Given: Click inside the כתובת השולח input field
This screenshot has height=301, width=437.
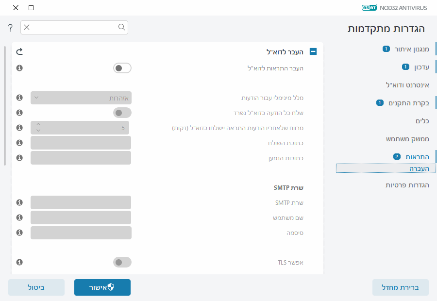Looking at the screenshot, I should tap(80, 142).
